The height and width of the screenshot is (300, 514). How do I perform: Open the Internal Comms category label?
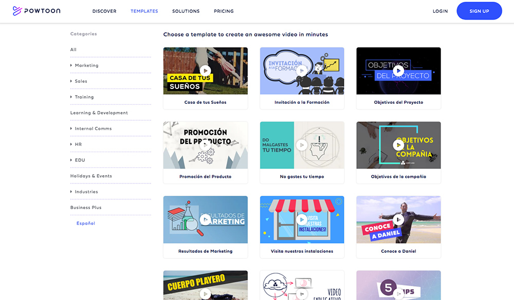(x=94, y=129)
